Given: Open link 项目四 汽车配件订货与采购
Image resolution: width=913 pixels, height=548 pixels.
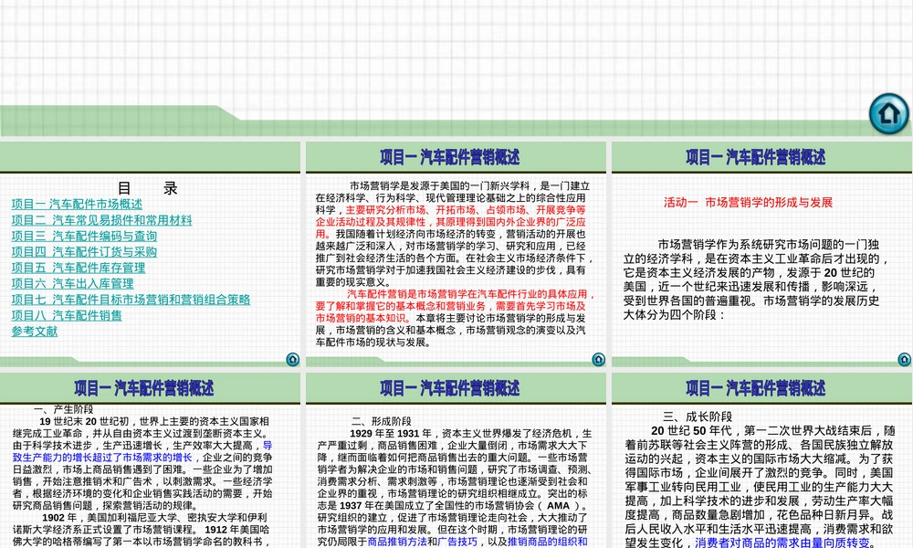Looking at the screenshot, I should pos(84,251).
